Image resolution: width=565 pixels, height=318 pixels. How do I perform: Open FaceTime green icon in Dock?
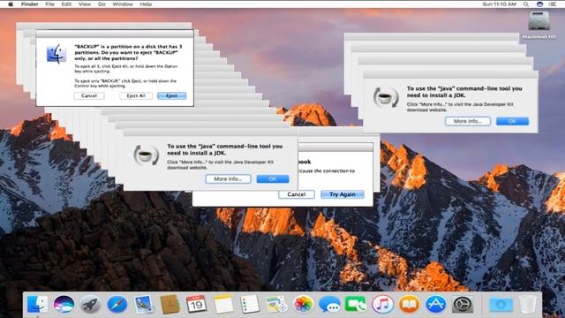coord(356,304)
